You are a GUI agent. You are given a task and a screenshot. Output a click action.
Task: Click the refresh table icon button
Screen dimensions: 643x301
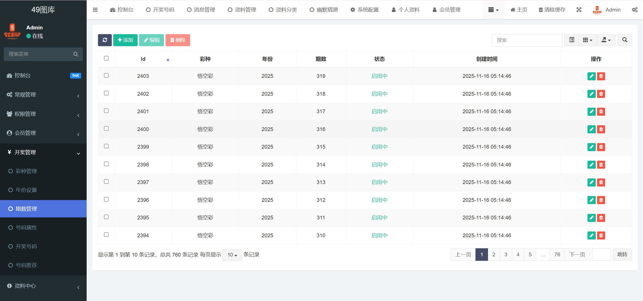pos(105,40)
